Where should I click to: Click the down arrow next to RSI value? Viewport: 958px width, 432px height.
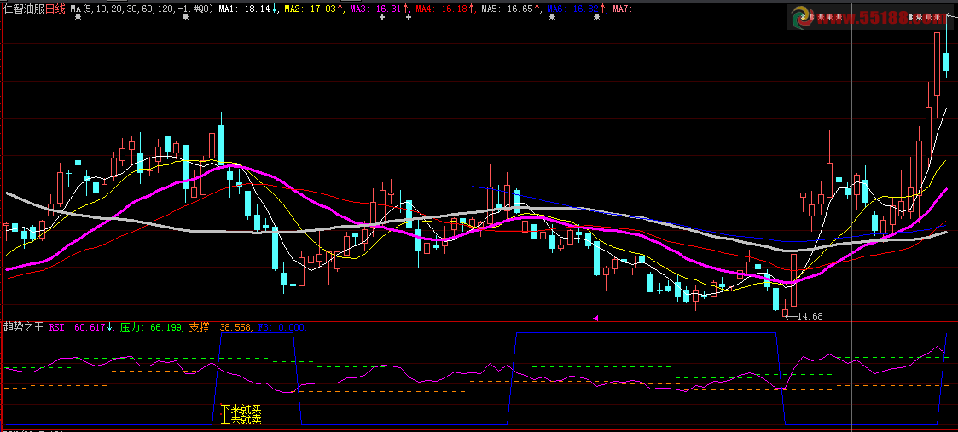pyautogui.click(x=110, y=327)
